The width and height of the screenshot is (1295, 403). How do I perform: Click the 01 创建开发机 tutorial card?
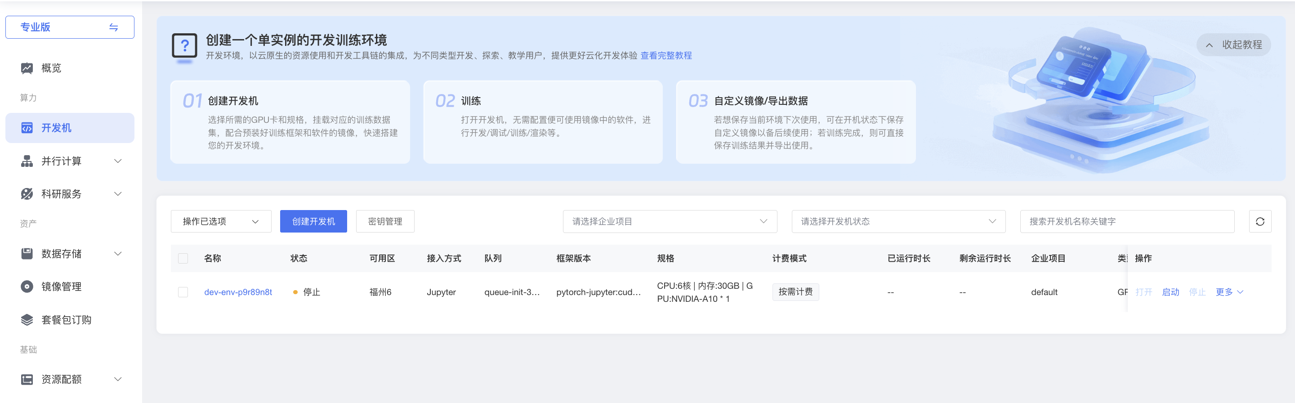(290, 122)
